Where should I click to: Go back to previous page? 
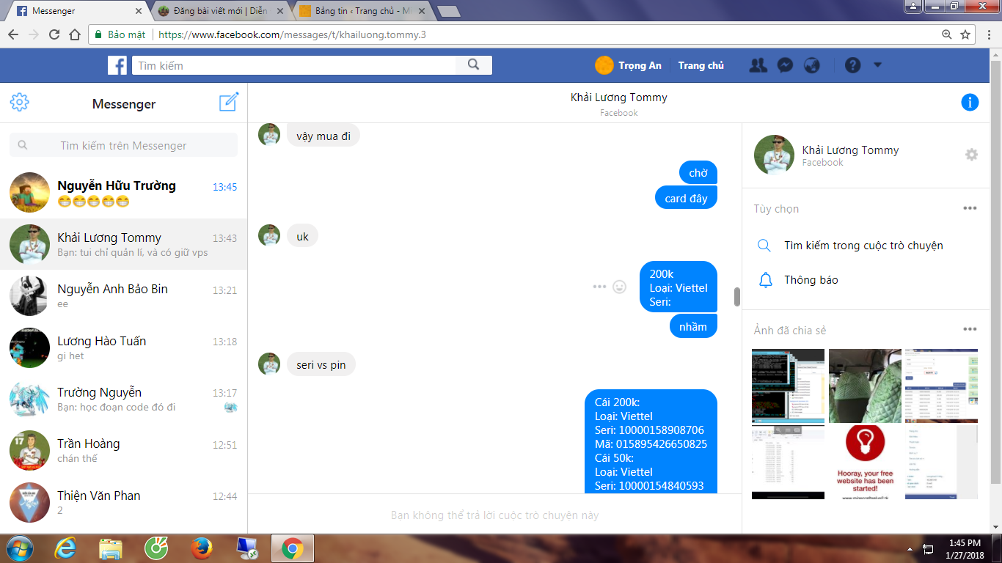point(13,34)
